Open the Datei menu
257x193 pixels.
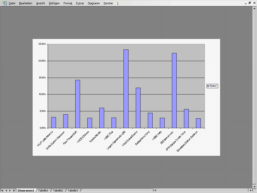point(12,3)
